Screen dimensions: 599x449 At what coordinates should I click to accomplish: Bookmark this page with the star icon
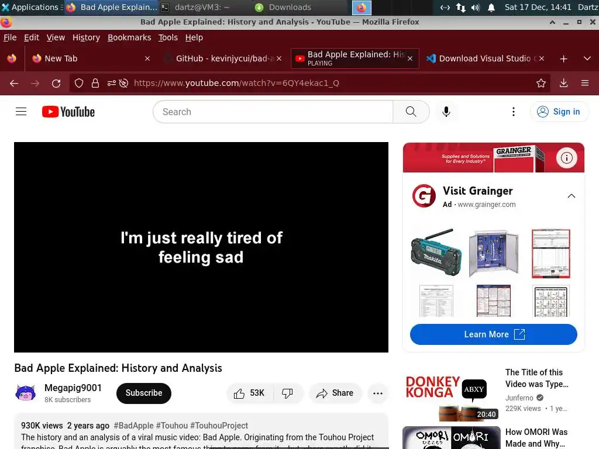tap(541, 83)
